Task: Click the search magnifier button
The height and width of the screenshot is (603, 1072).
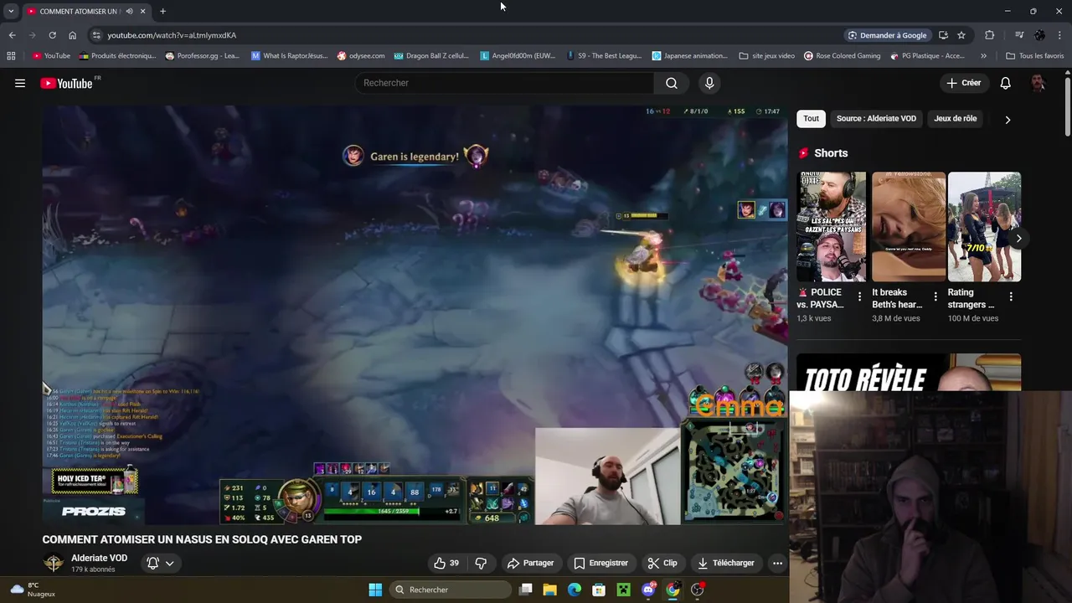Action: pyautogui.click(x=672, y=83)
